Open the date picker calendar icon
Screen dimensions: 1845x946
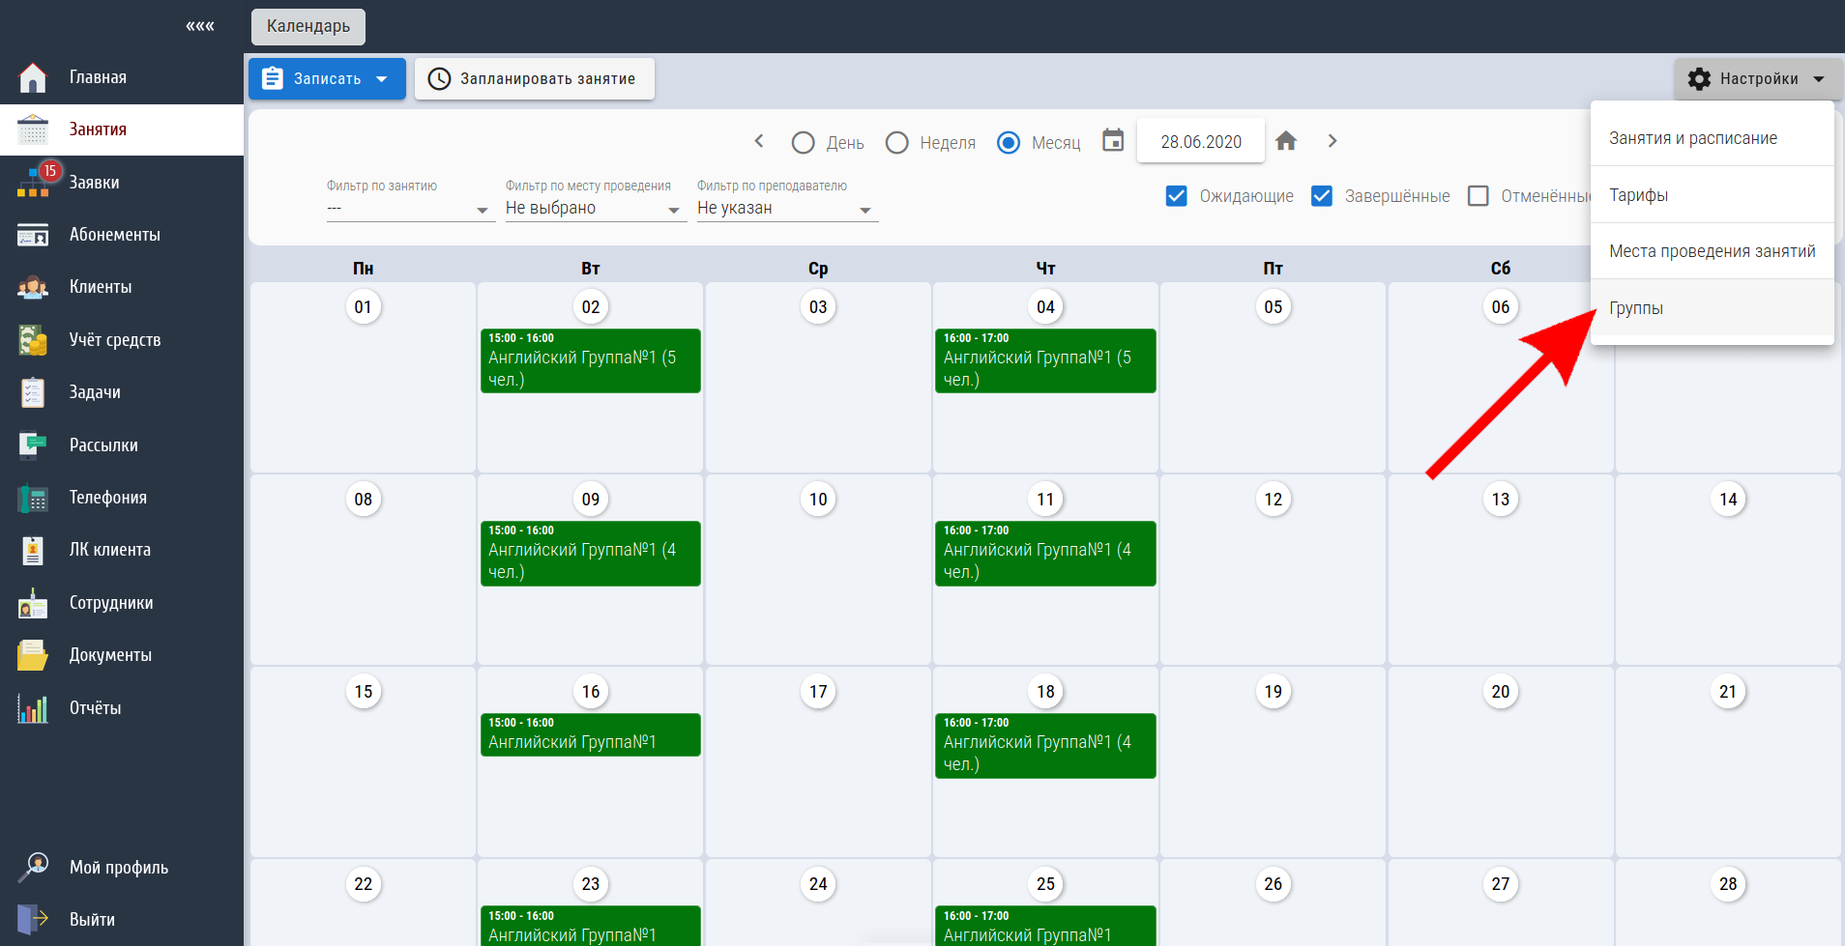click(1113, 141)
